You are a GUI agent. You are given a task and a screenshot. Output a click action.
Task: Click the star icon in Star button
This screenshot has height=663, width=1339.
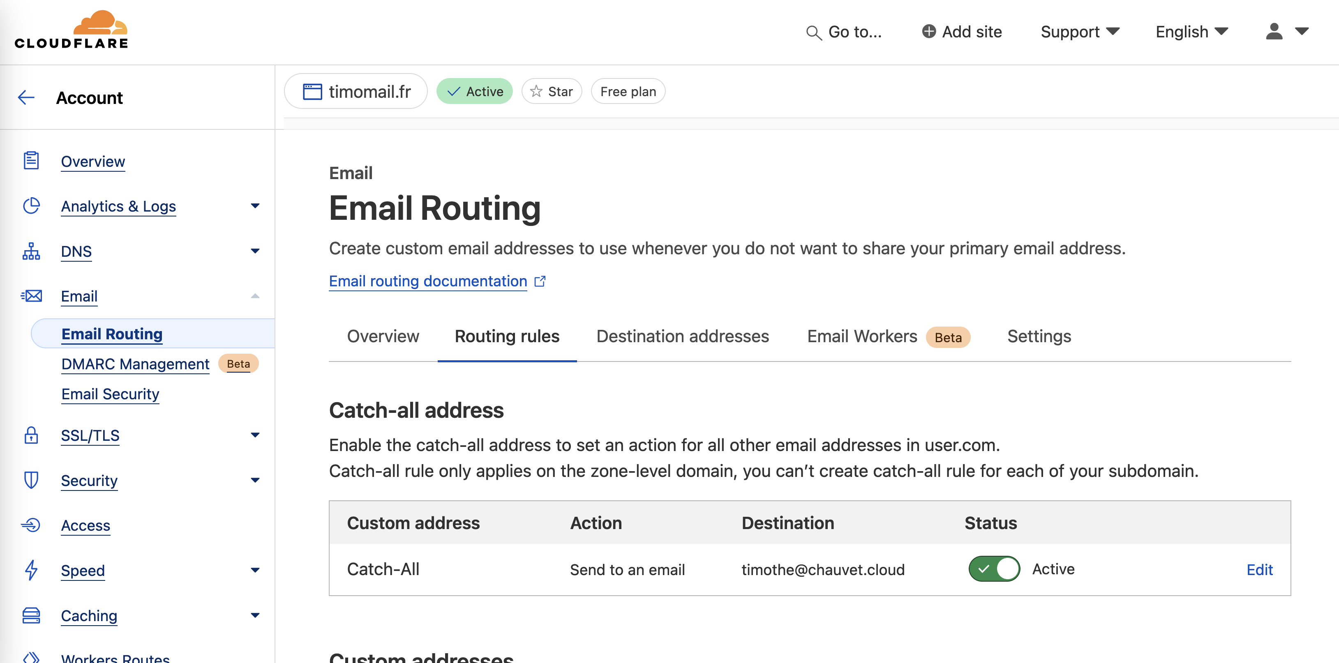[536, 92]
